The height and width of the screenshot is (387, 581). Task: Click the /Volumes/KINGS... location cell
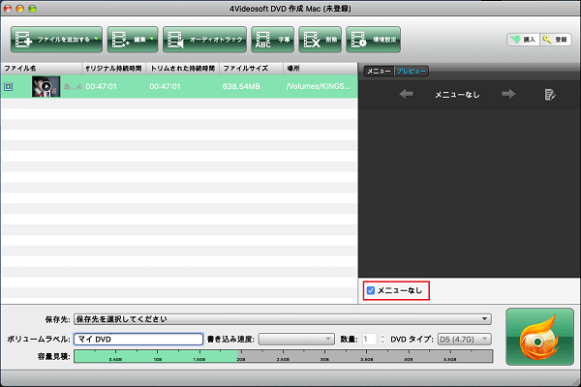point(318,87)
